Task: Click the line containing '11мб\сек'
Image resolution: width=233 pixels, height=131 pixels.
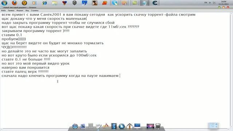Action: click(x=70, y=27)
